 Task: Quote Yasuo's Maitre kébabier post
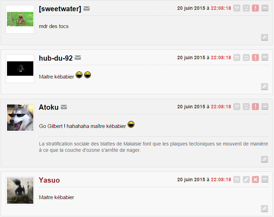pos(237,179)
